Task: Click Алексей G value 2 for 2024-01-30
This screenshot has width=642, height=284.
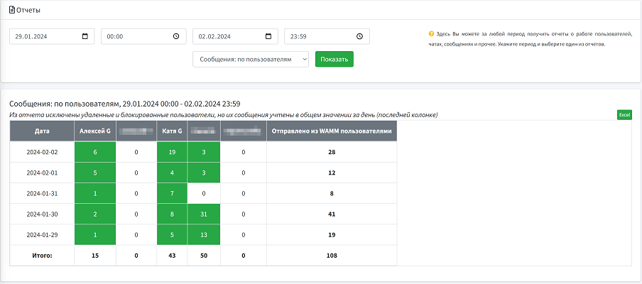Action: 95,214
